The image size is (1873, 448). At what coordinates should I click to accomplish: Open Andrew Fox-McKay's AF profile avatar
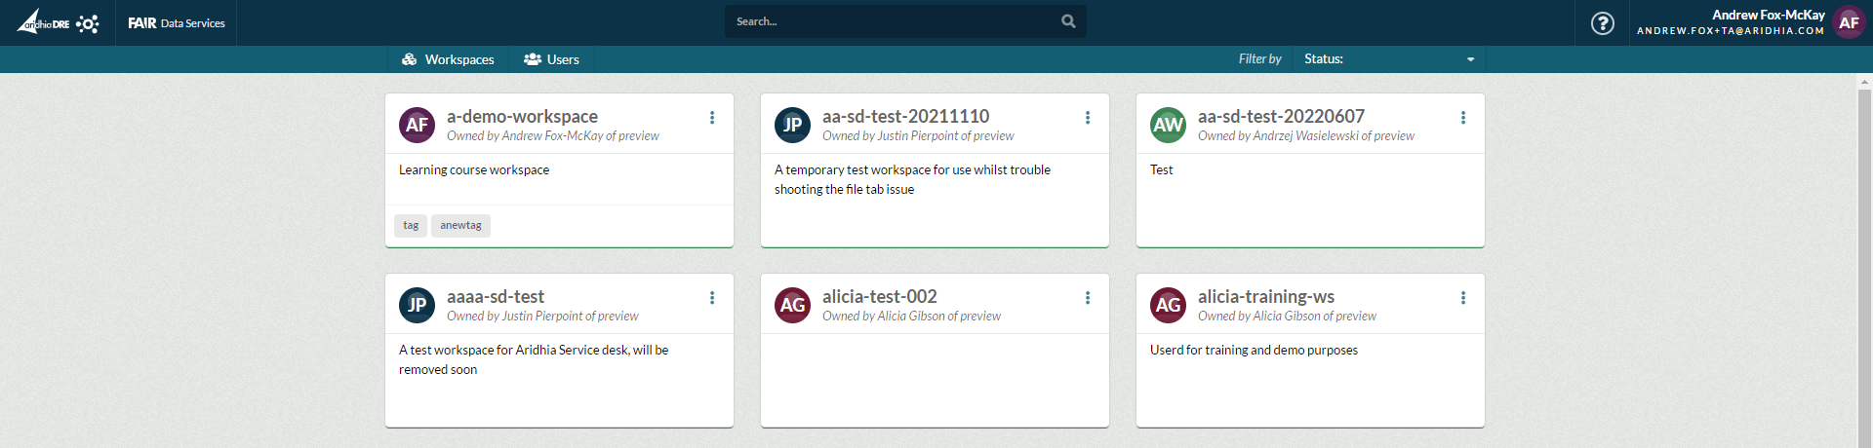1849,22
